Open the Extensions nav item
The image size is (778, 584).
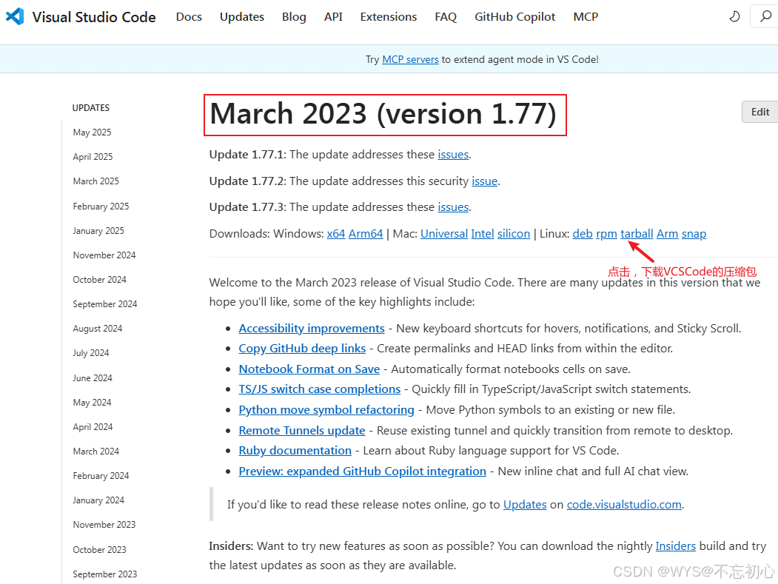pos(389,17)
